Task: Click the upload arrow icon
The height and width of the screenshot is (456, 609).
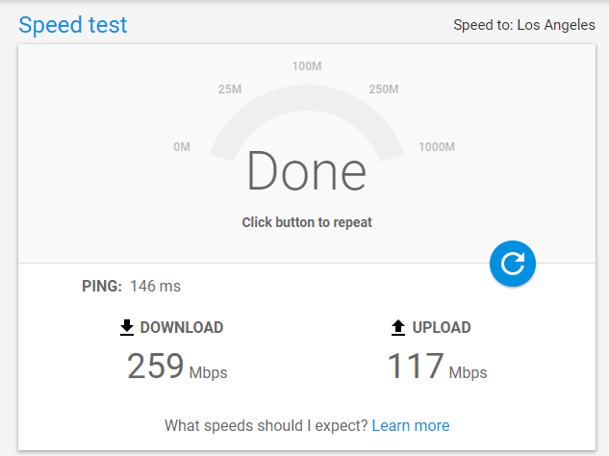Action: coord(398,328)
